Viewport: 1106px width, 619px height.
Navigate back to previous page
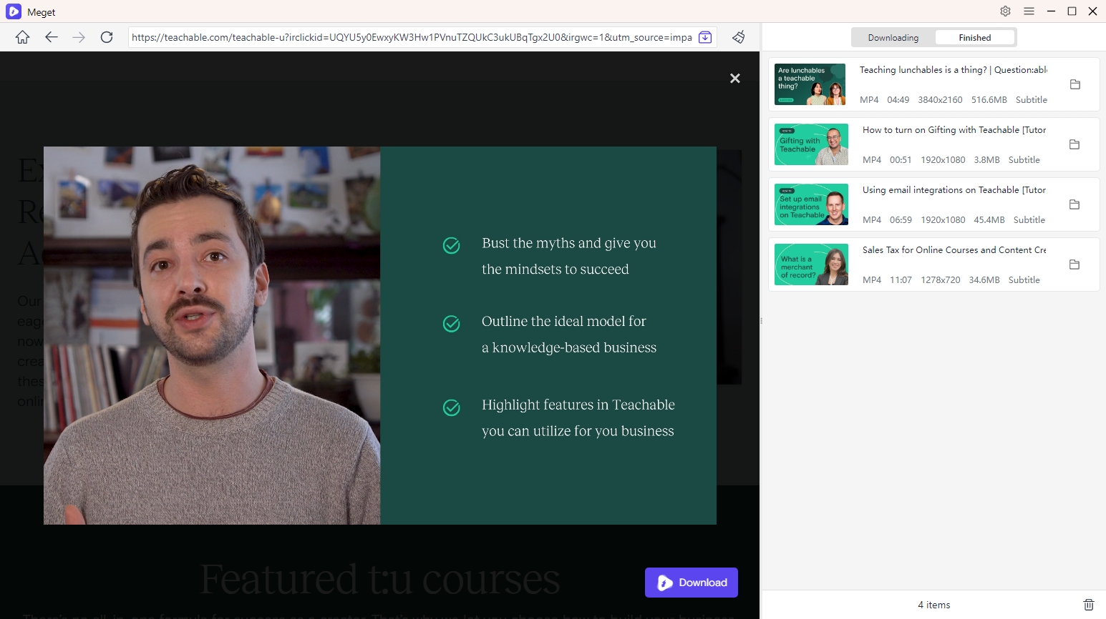point(51,37)
